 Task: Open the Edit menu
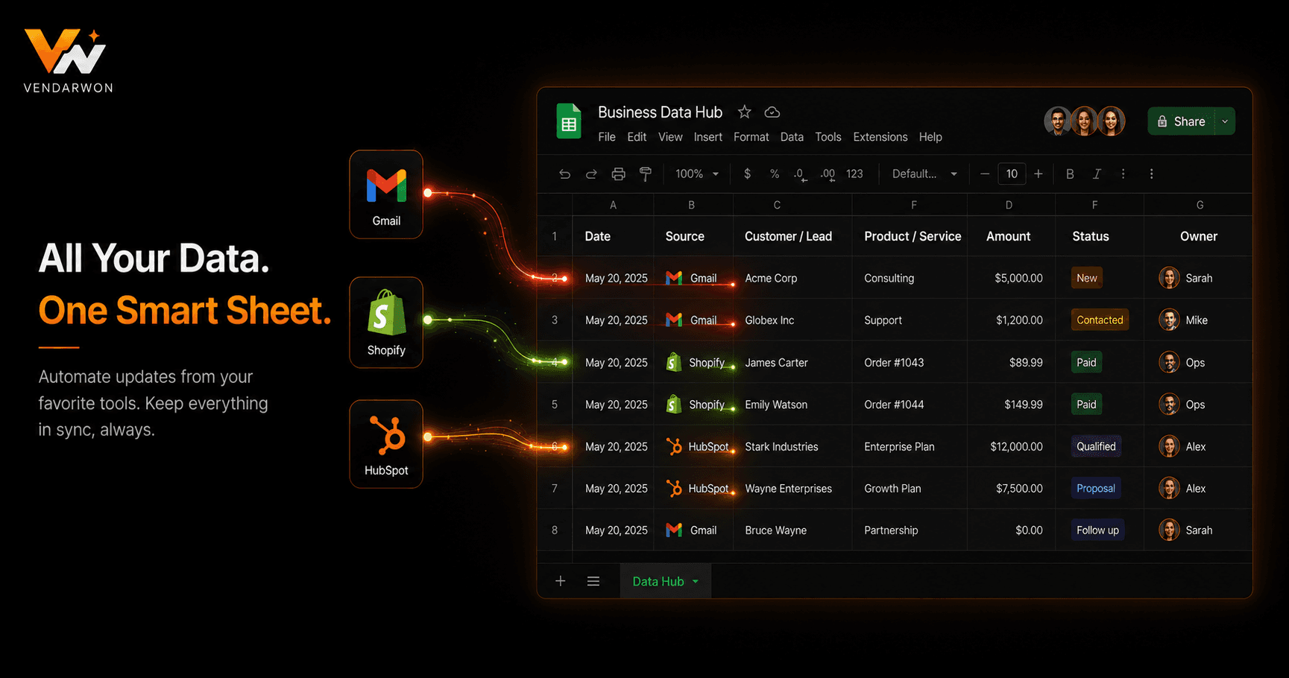click(637, 137)
